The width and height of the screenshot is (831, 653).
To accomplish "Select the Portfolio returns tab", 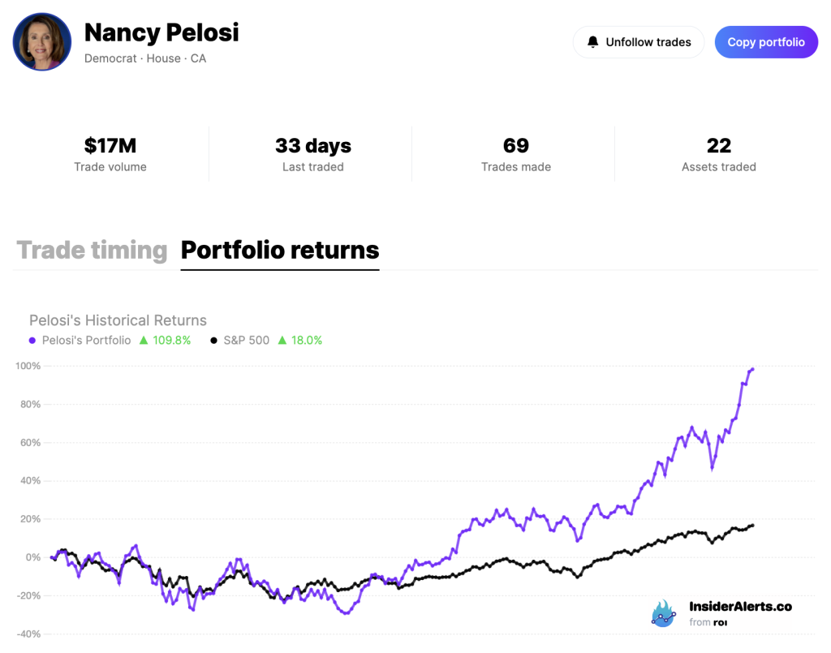I will click(x=280, y=251).
